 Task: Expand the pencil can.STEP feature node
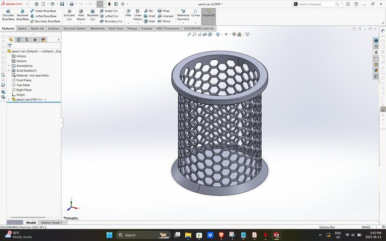click(9, 99)
